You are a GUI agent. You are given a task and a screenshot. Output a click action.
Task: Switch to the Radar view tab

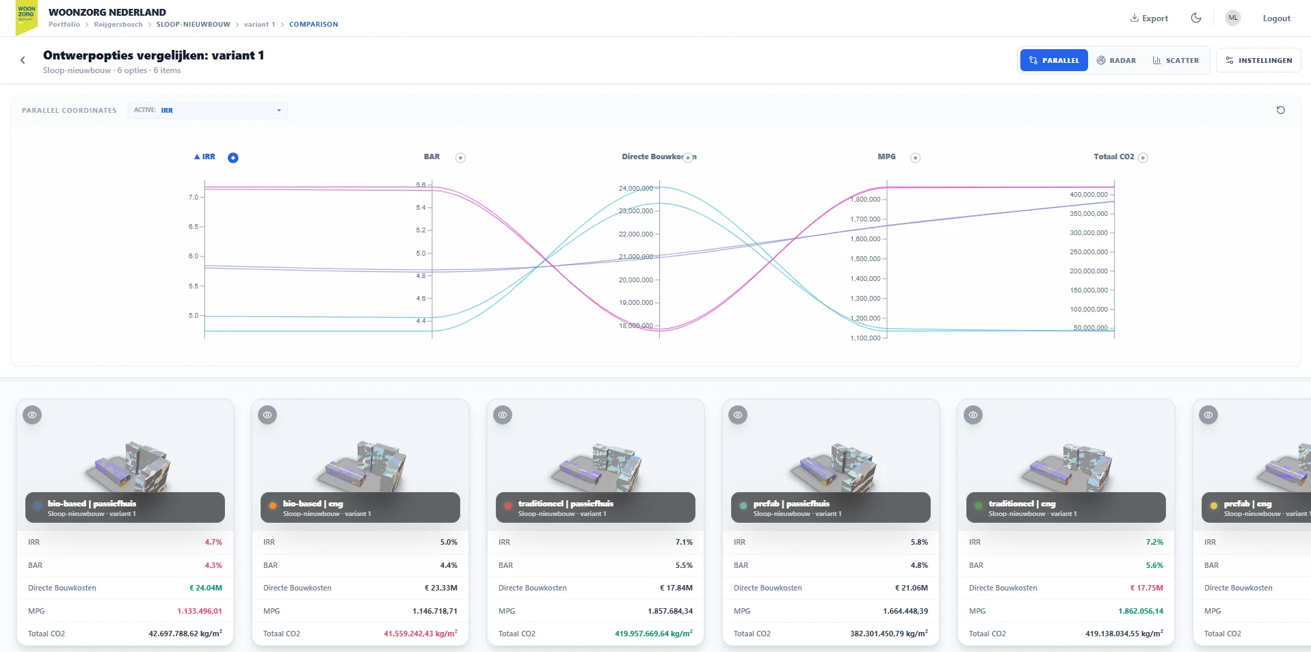(1116, 60)
